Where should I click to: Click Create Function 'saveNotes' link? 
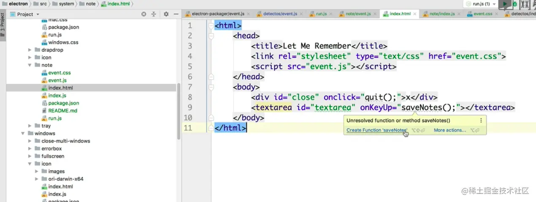377,130
